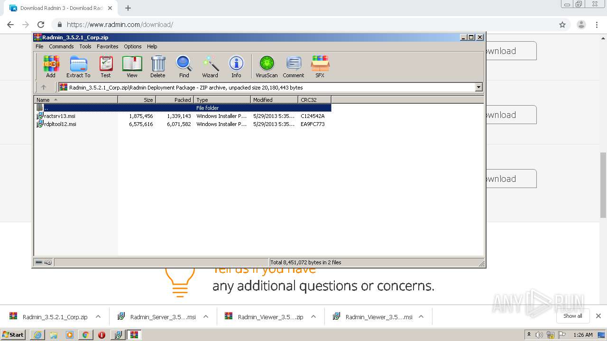Close the Download Radmin 3 tab
607x341 pixels.
tap(110, 8)
